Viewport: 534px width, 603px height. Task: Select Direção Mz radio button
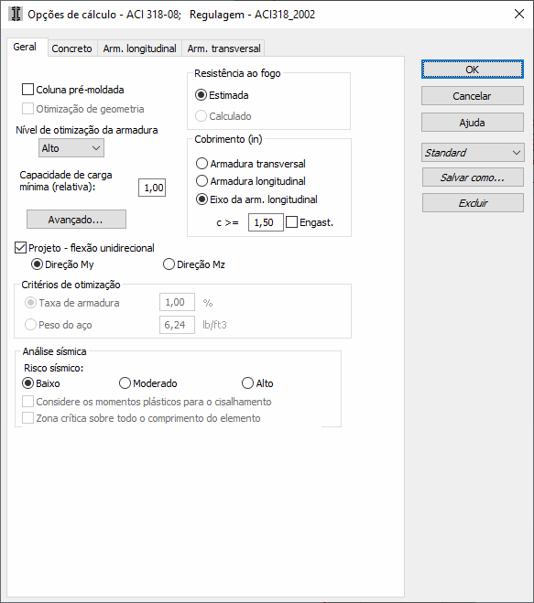pyautogui.click(x=169, y=264)
